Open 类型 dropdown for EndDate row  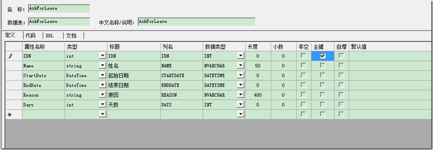click(x=103, y=85)
